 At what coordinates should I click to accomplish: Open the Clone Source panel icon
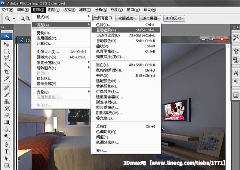236,60
